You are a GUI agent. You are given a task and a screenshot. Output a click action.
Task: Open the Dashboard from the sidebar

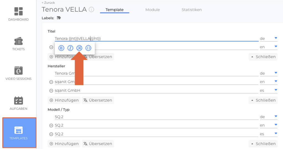[18, 14]
